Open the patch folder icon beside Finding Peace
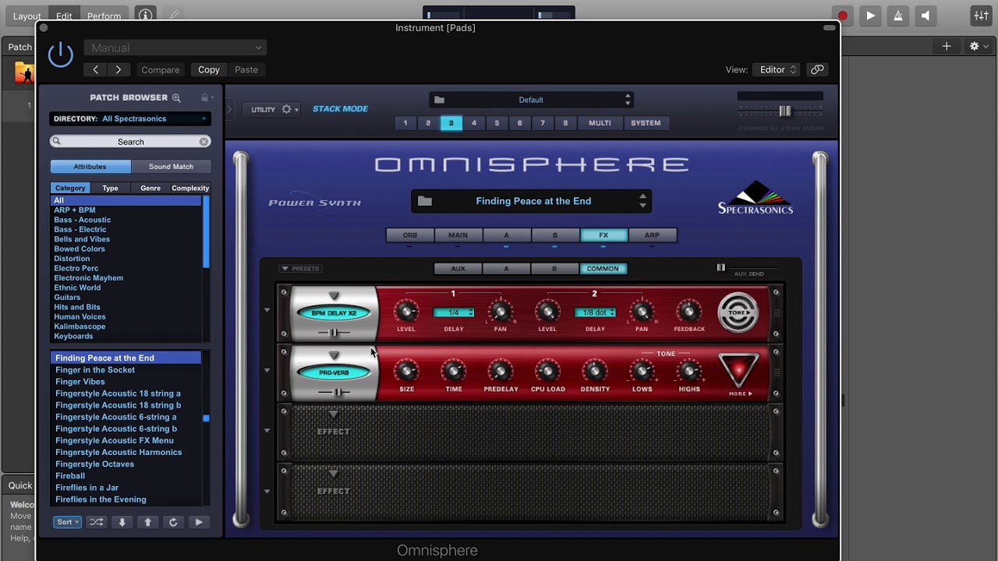This screenshot has height=561, width=998. pos(424,201)
